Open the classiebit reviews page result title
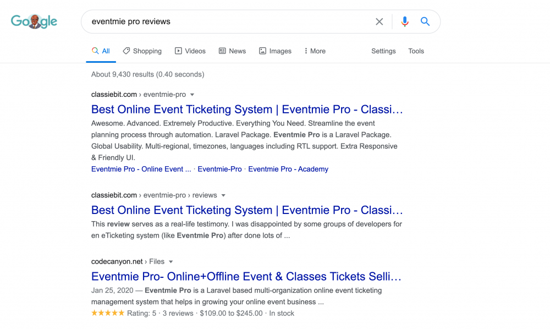Image resolution: width=550 pixels, height=329 pixels. click(247, 210)
